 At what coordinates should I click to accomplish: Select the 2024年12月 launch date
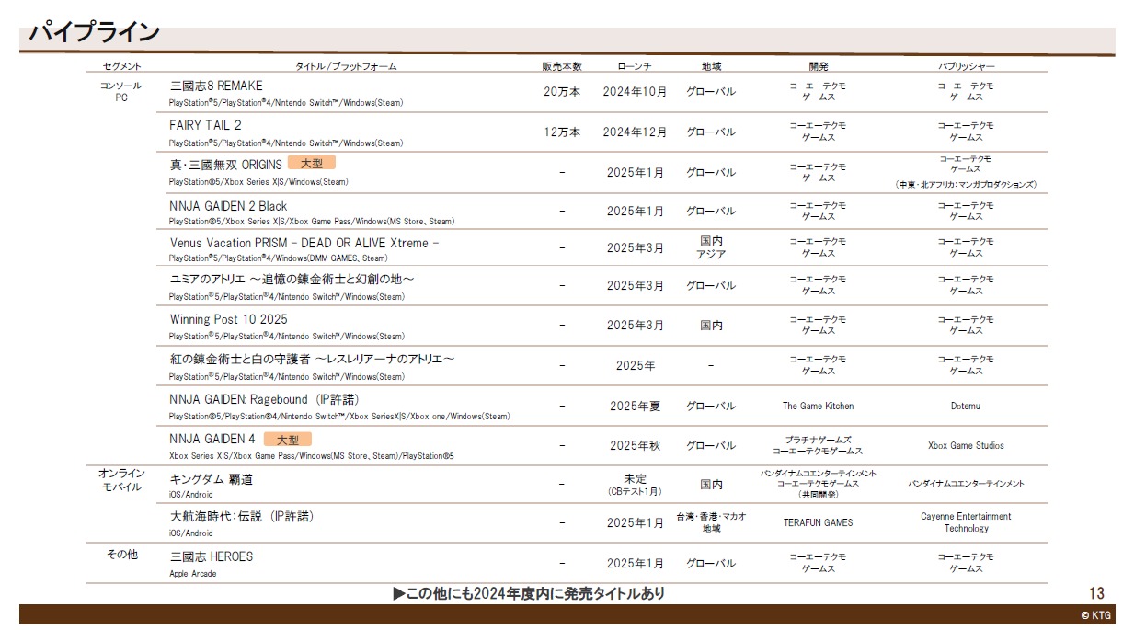(636, 132)
